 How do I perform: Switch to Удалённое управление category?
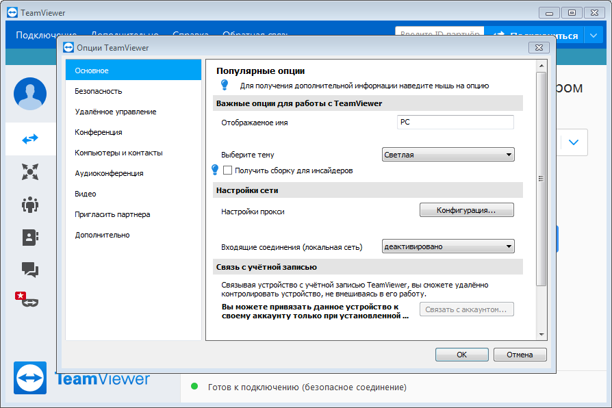(115, 112)
